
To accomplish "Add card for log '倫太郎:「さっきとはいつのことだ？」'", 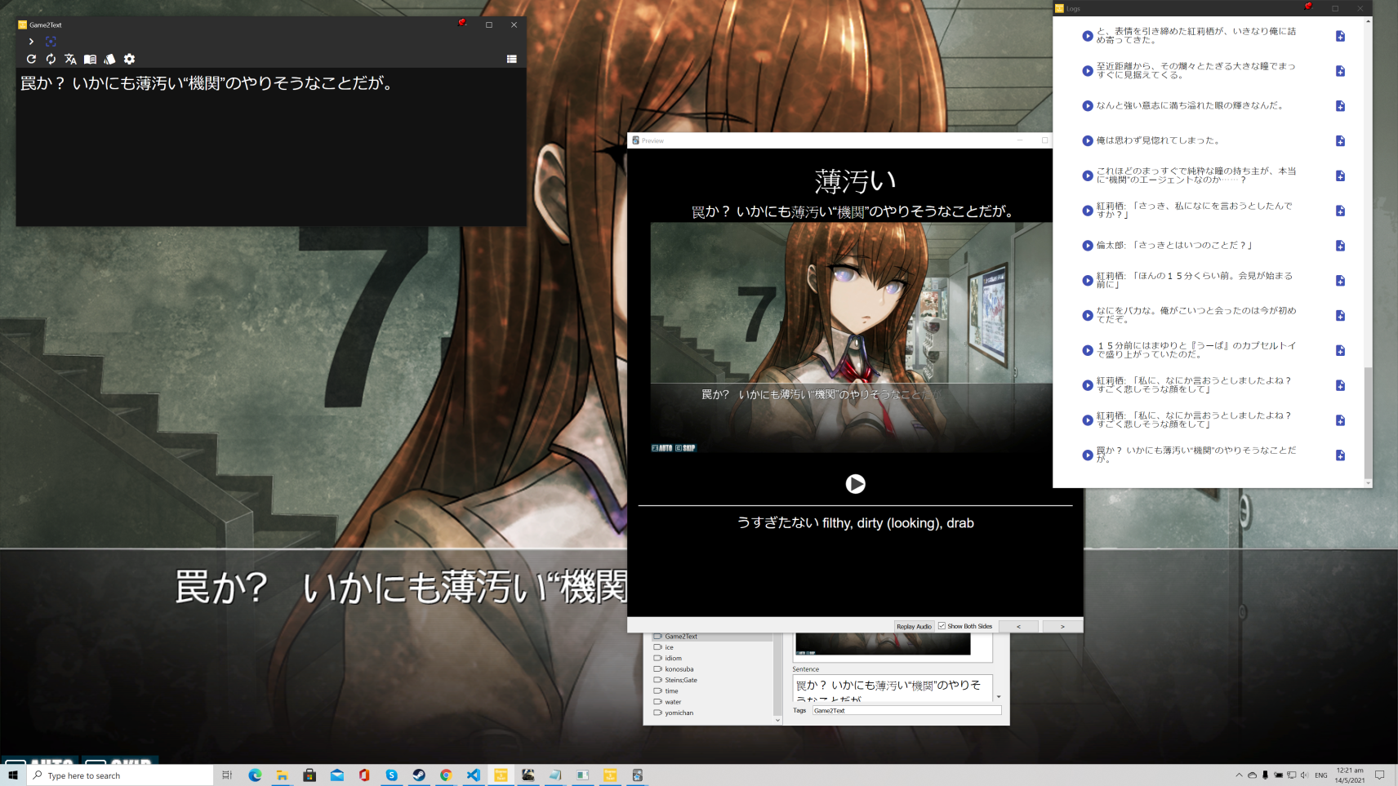I will coord(1340,246).
